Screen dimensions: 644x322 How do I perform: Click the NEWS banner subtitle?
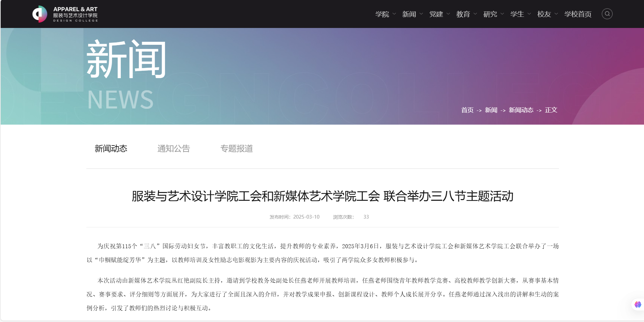click(x=120, y=100)
